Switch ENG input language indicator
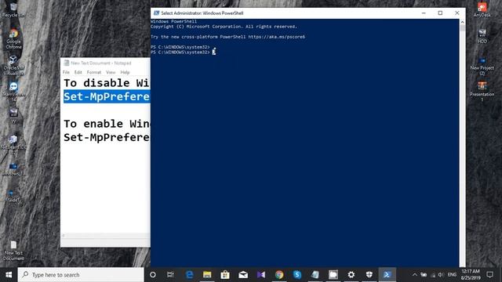Image resolution: width=502 pixels, height=282 pixels. tap(452, 275)
